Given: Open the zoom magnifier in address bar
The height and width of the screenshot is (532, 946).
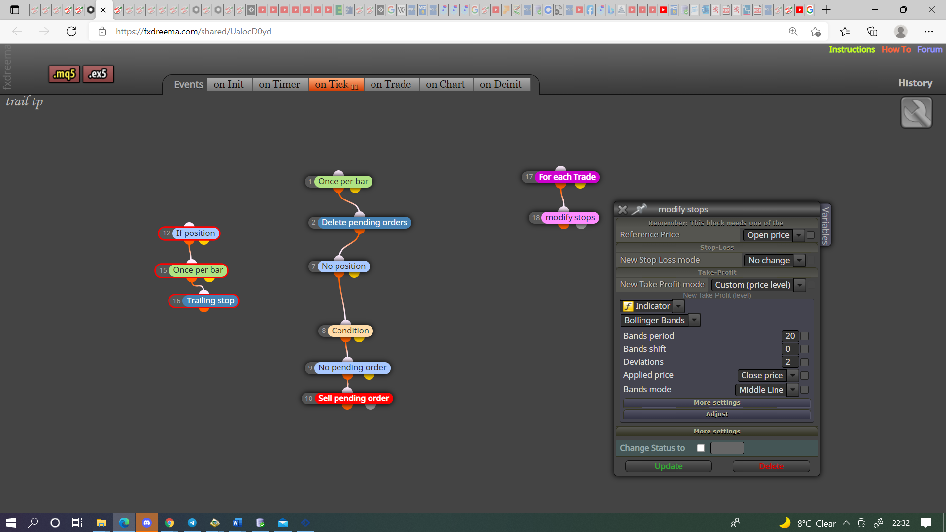Looking at the screenshot, I should [793, 32].
